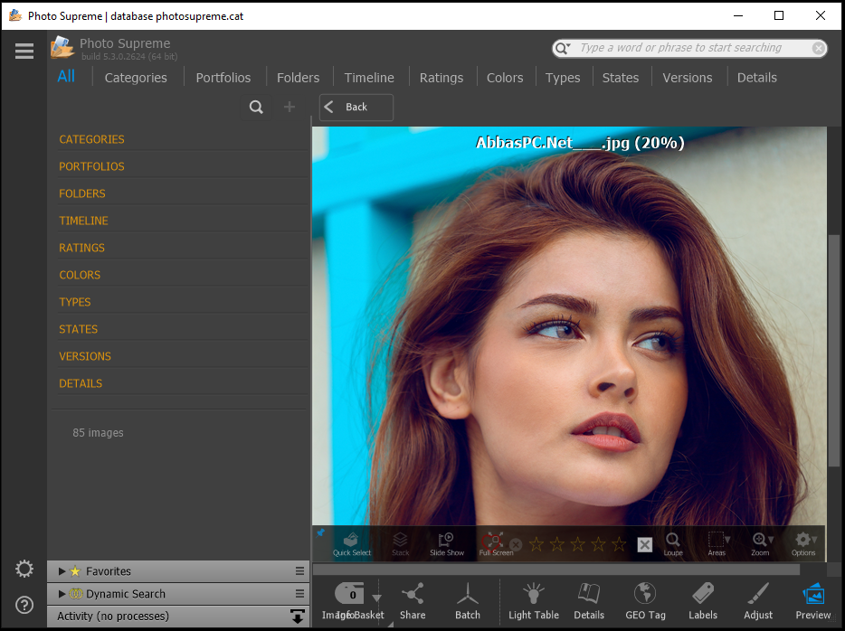Click the Photo Supreme logo icon
The image size is (845, 631).
click(62, 47)
